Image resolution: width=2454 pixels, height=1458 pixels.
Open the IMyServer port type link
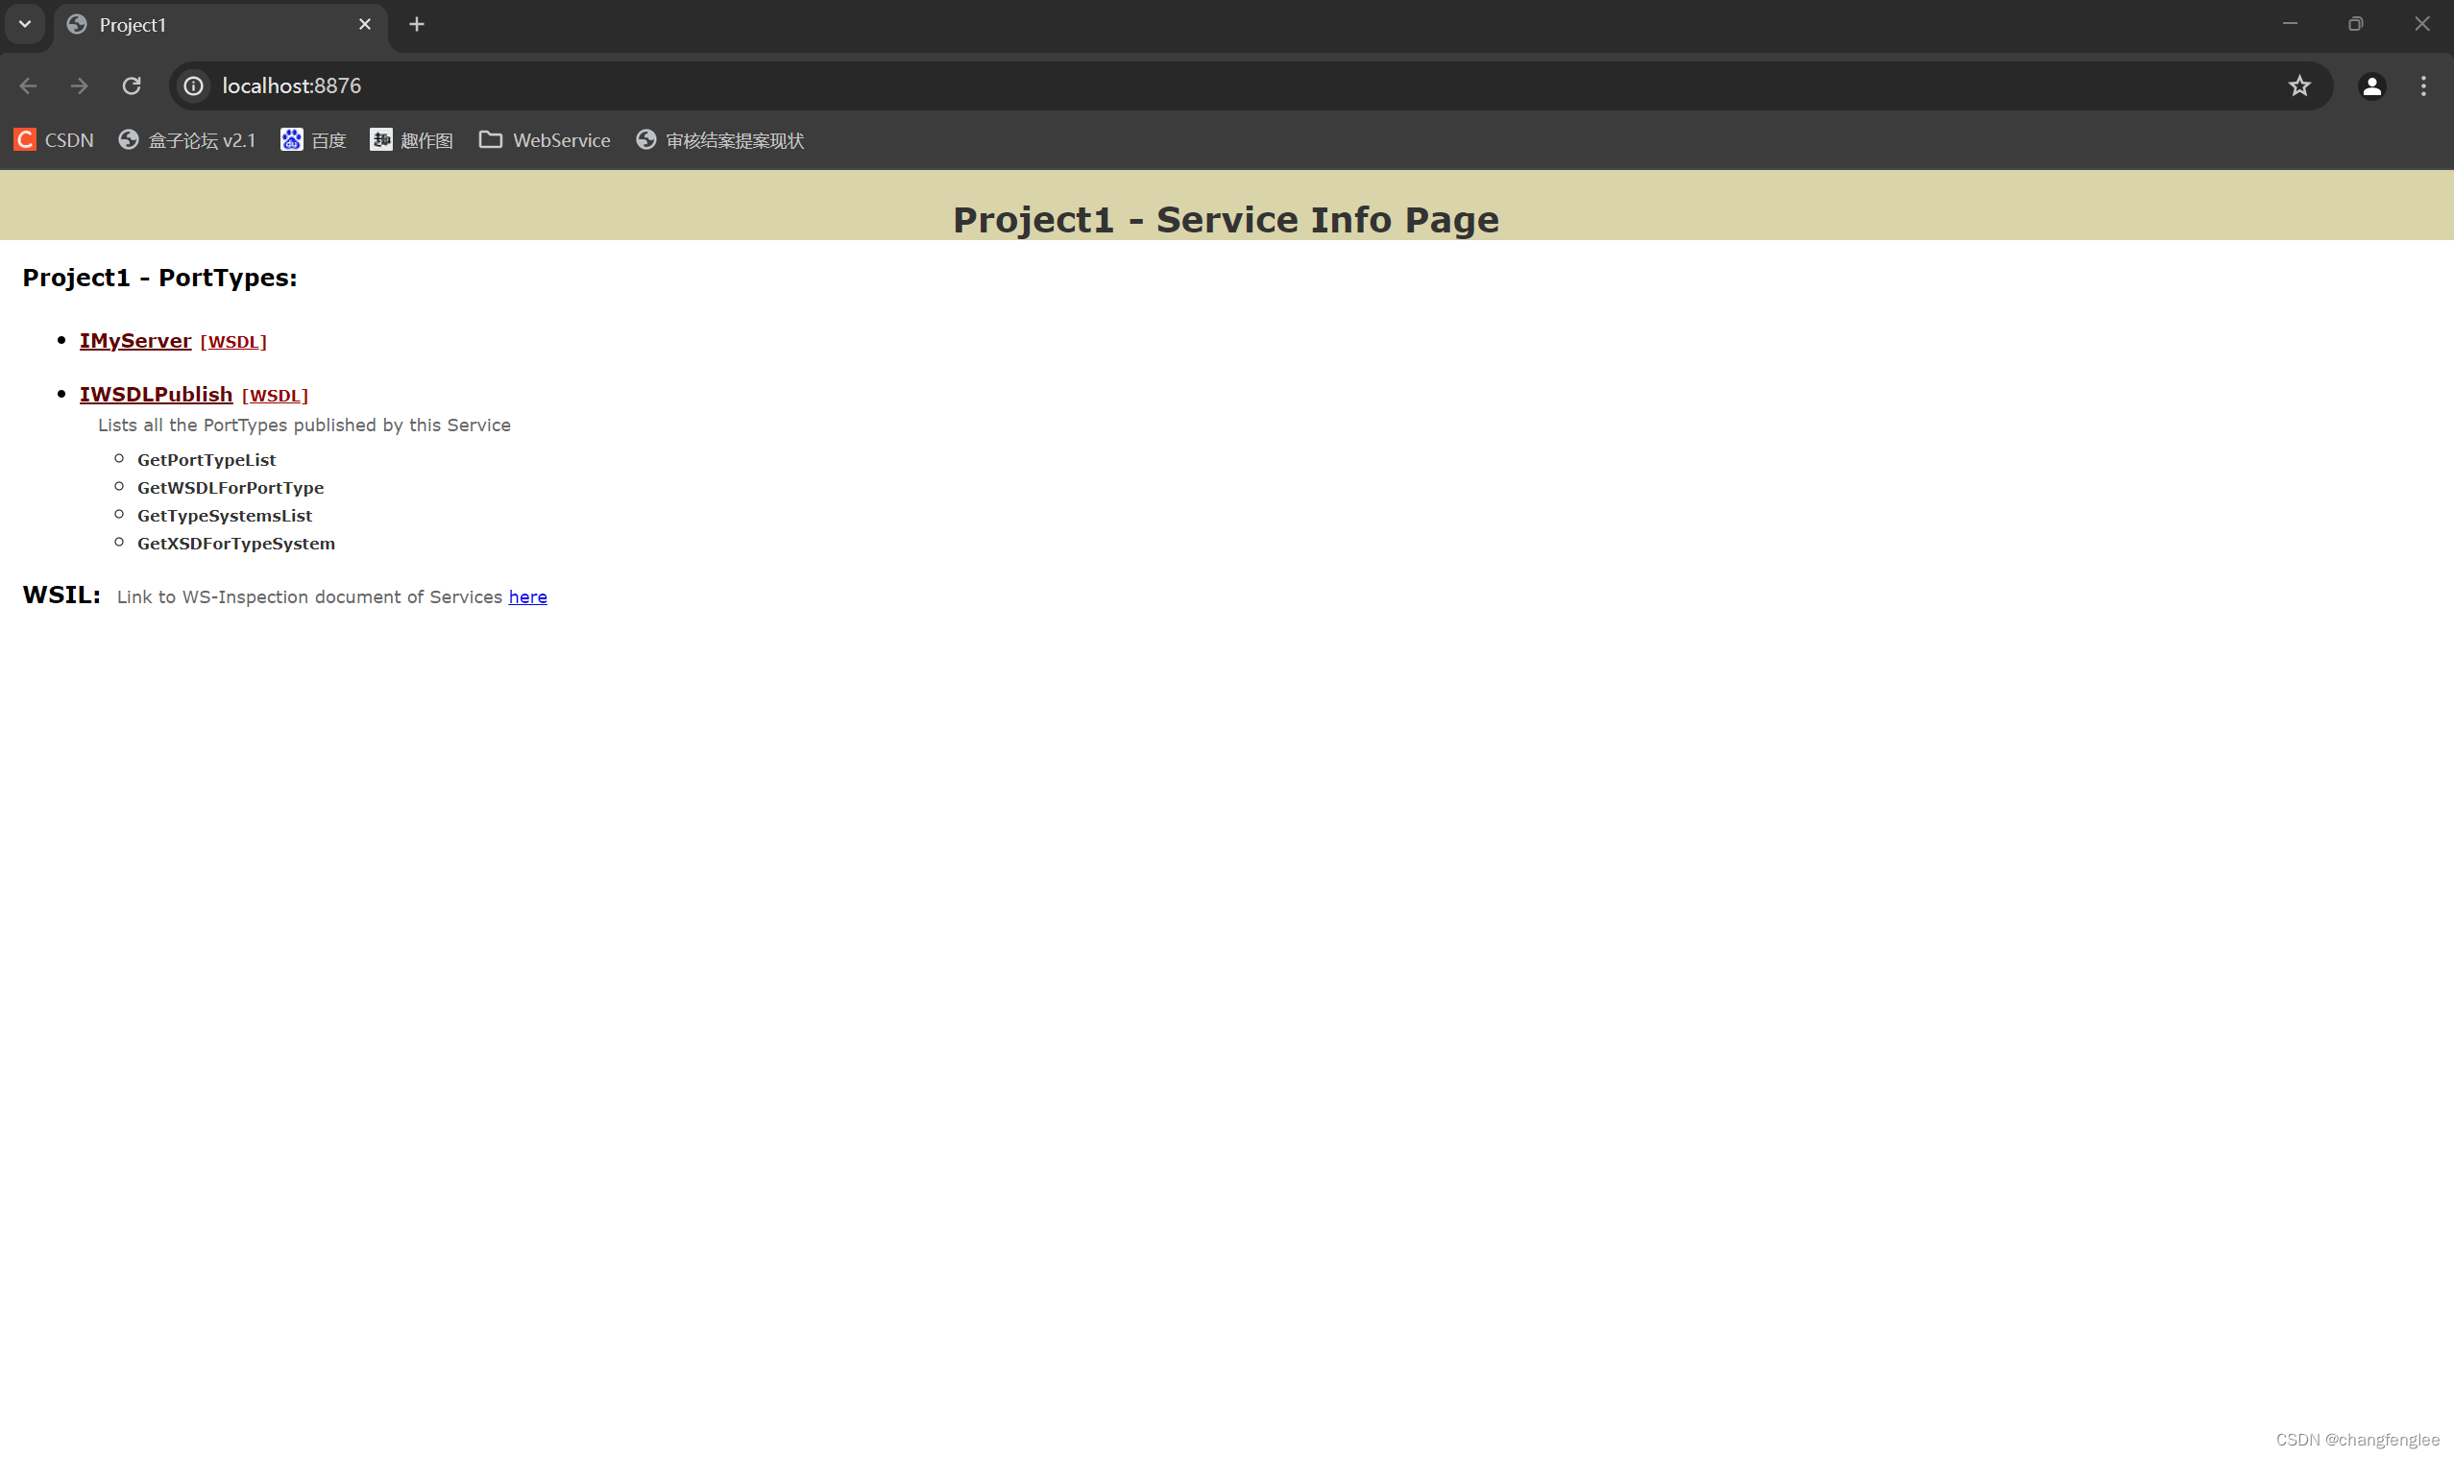(135, 341)
